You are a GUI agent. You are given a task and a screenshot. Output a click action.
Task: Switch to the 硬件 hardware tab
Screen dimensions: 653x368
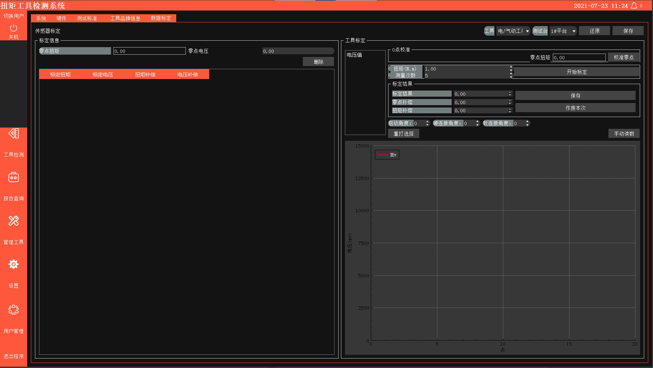[61, 18]
